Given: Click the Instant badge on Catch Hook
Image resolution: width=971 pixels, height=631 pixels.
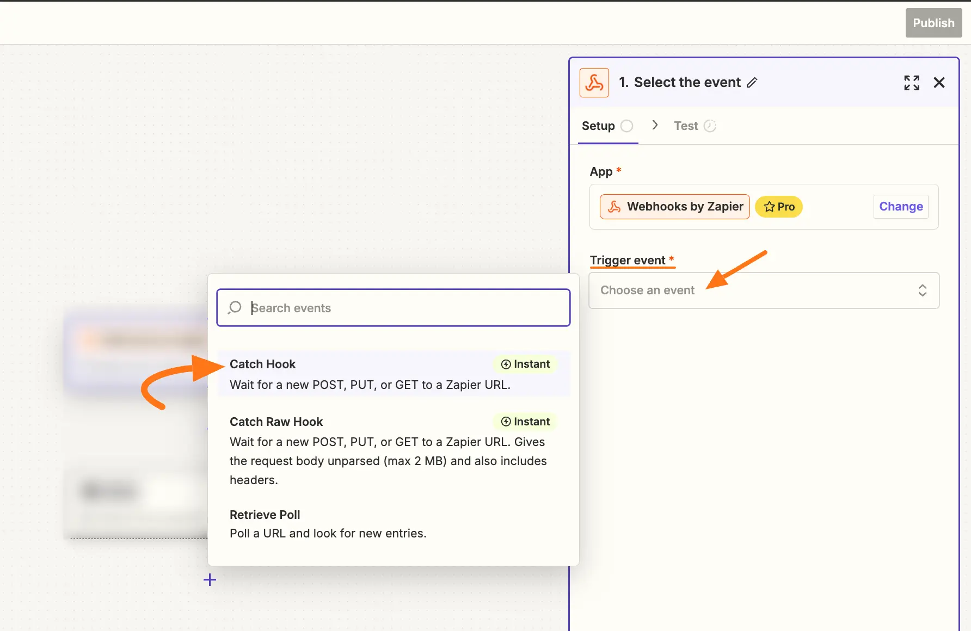Looking at the screenshot, I should point(525,364).
